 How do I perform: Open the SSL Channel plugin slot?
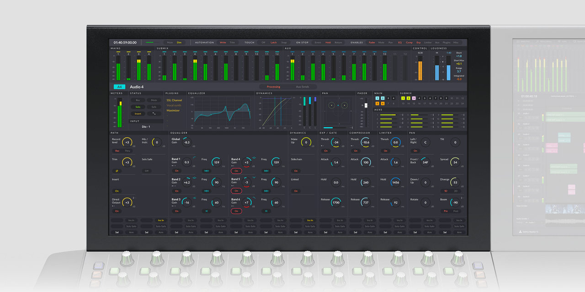174,100
